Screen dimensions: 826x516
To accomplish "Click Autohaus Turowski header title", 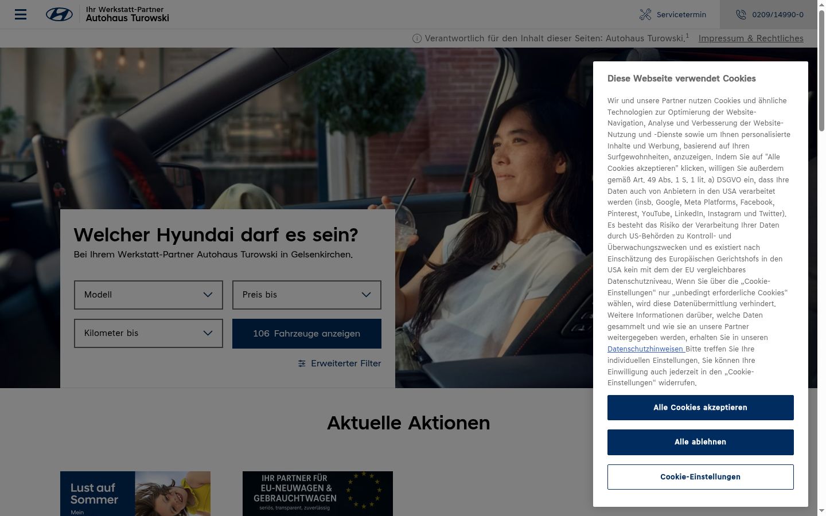I will [x=127, y=18].
